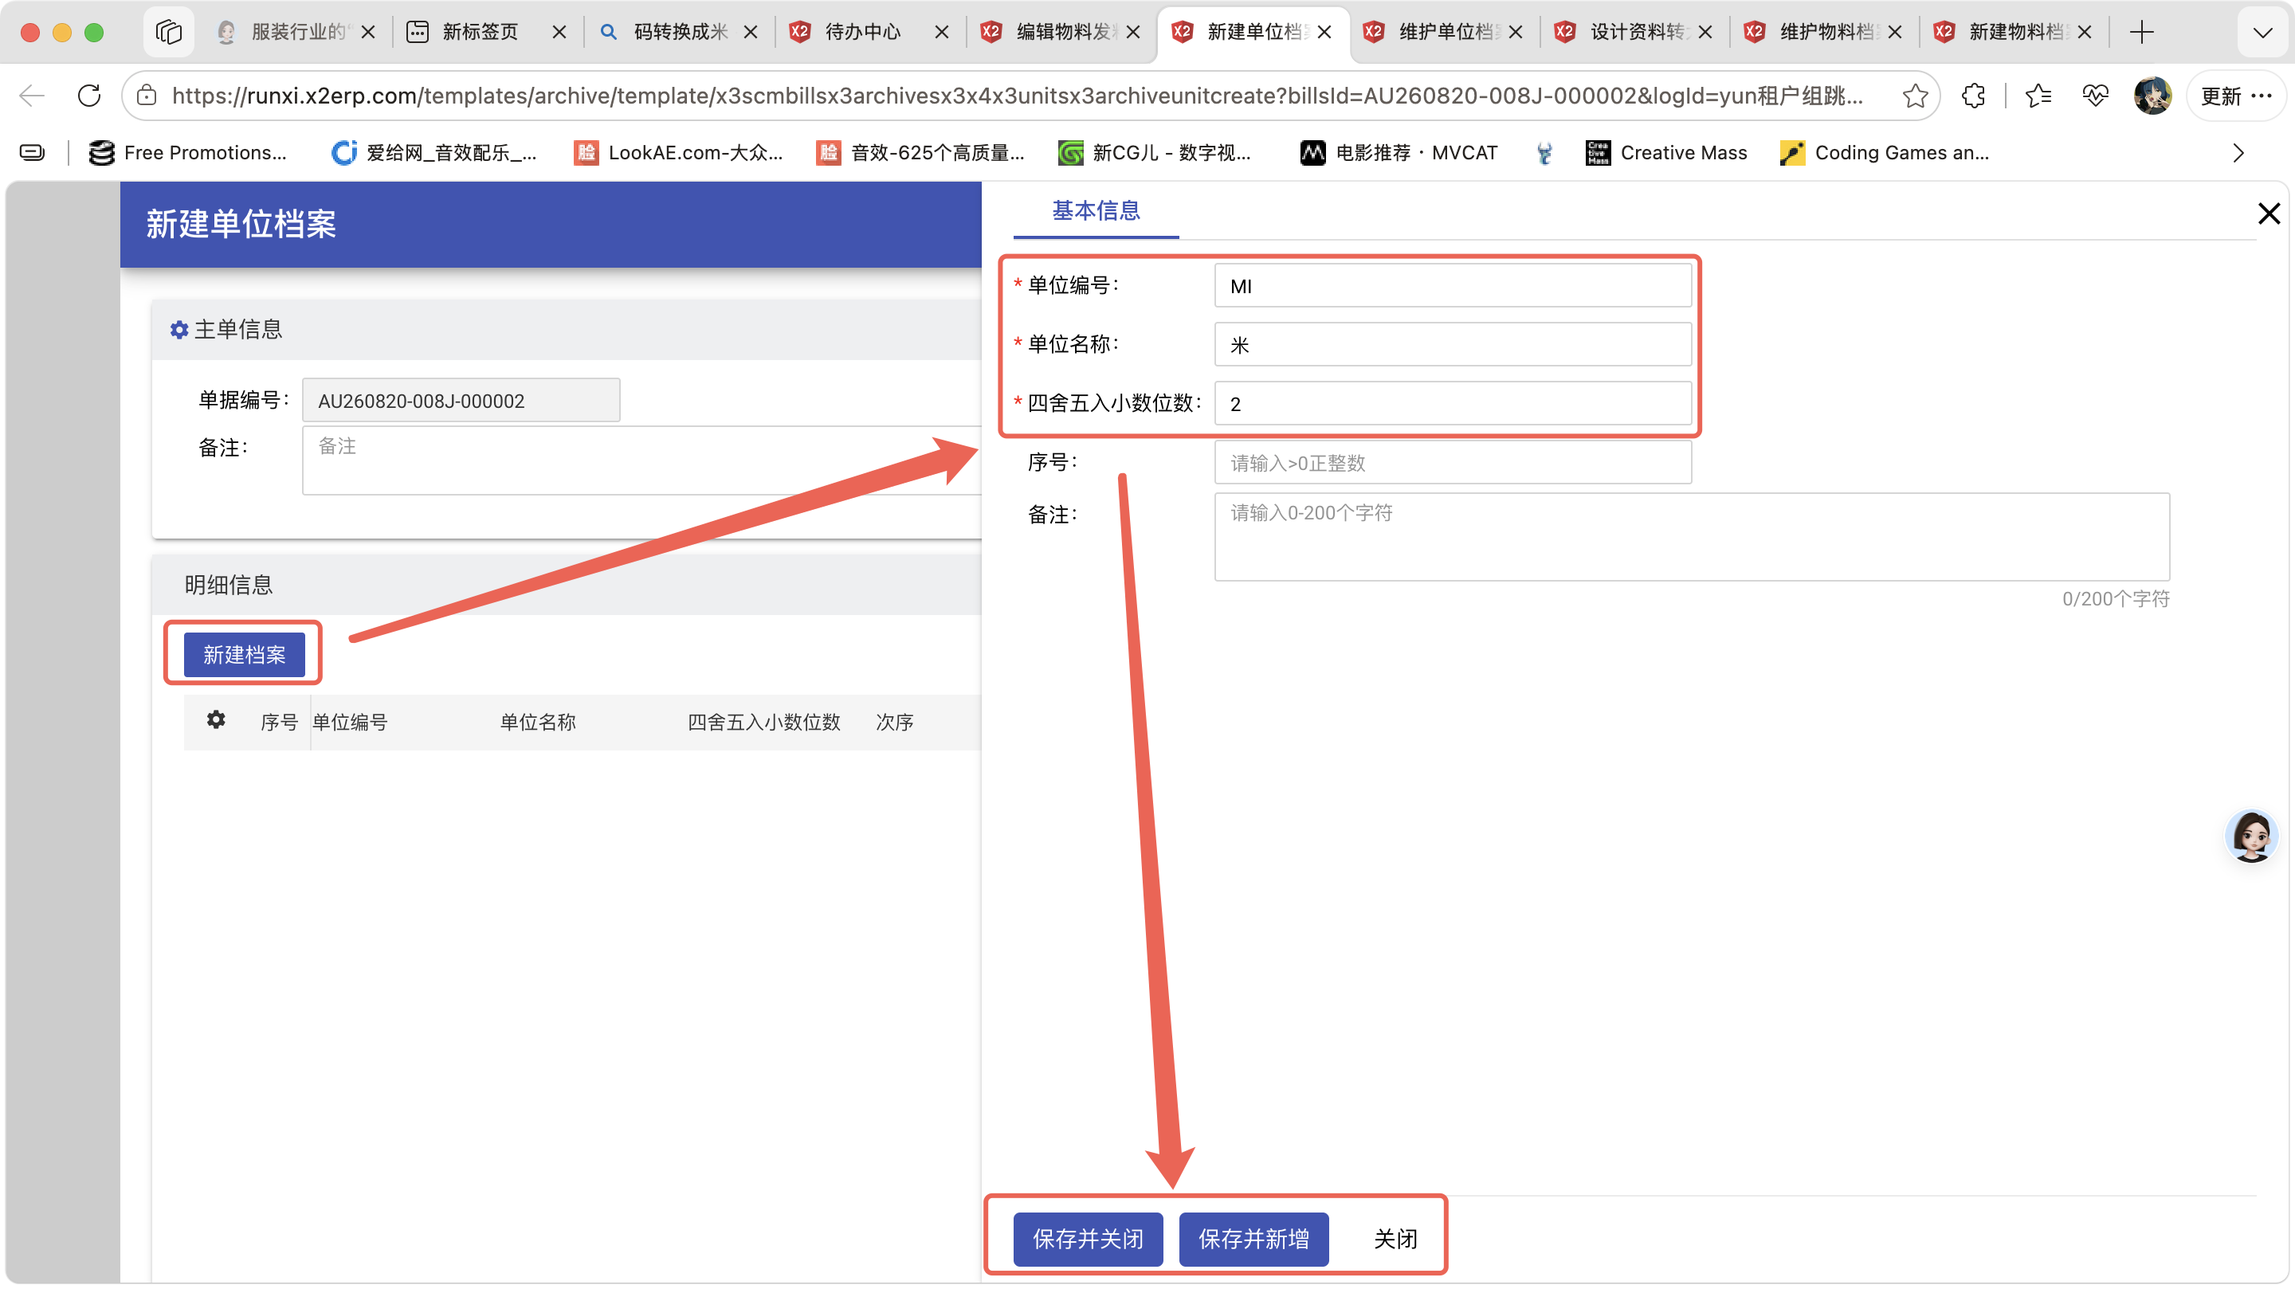Click the 单位名称 column header
This screenshot has width=2295, height=1289.
click(537, 722)
